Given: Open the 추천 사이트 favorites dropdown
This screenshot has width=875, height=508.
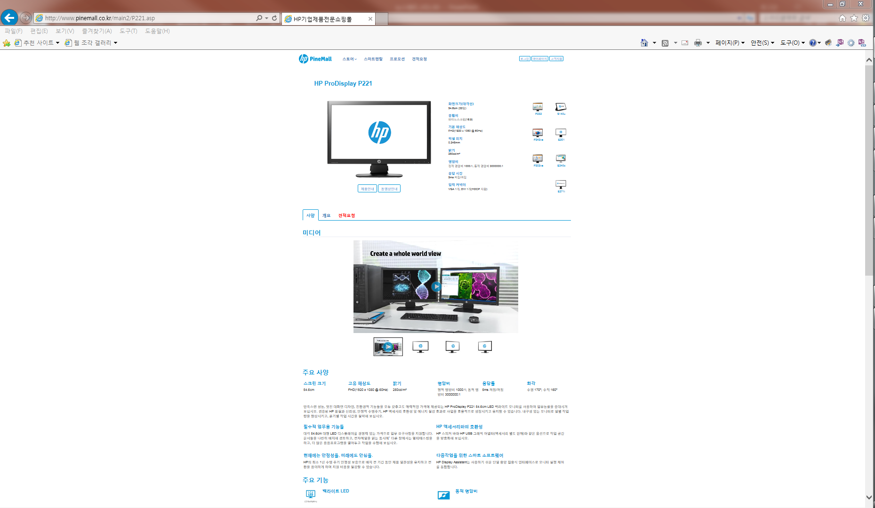Looking at the screenshot, I should tap(37, 43).
